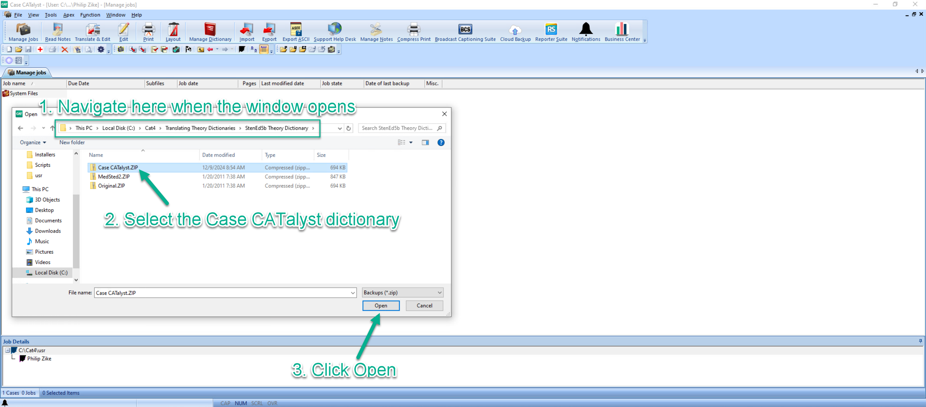Image resolution: width=926 pixels, height=407 pixels.
Task: Click Cat4 in the address breadcrumb
Action: tap(150, 128)
